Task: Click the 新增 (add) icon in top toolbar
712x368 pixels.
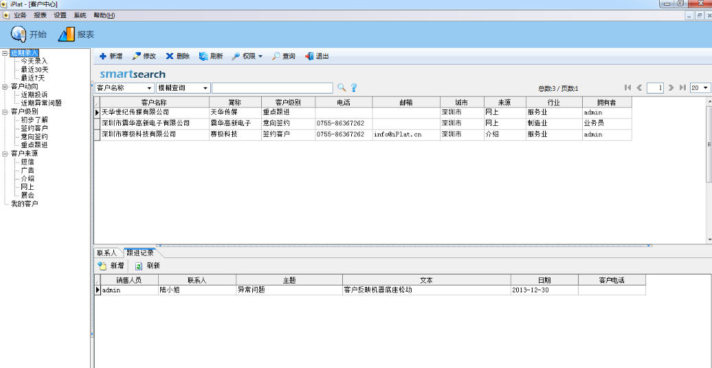Action: click(x=103, y=56)
